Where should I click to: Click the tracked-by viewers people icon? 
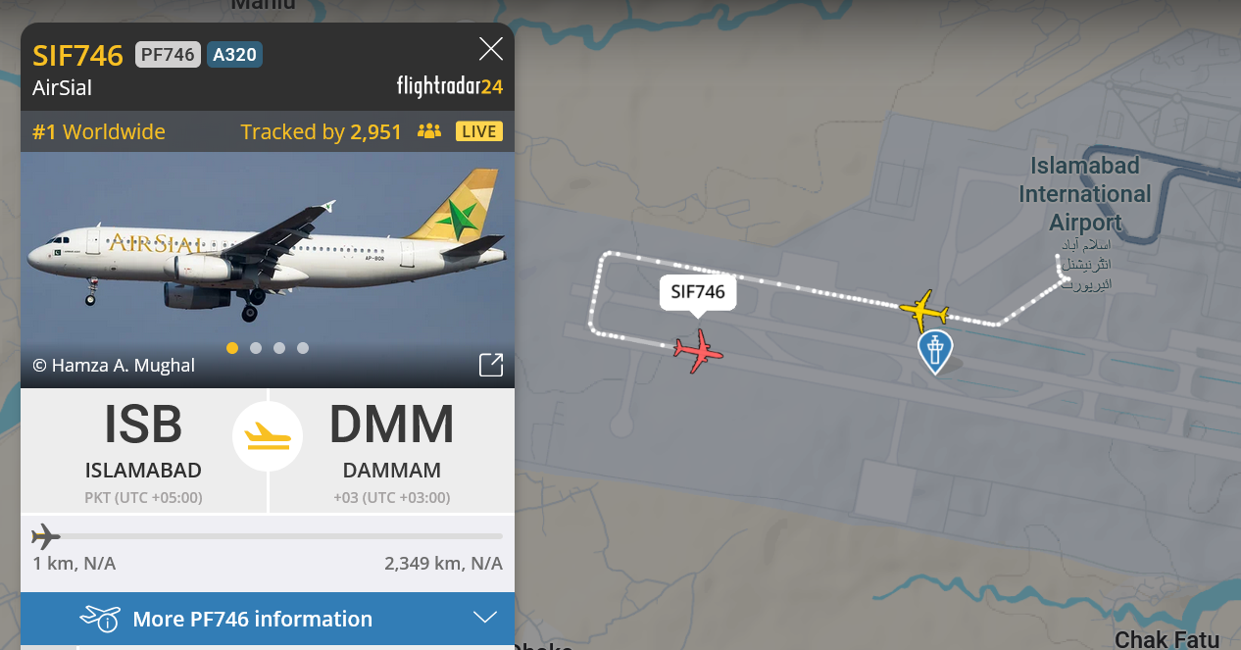pos(429,131)
